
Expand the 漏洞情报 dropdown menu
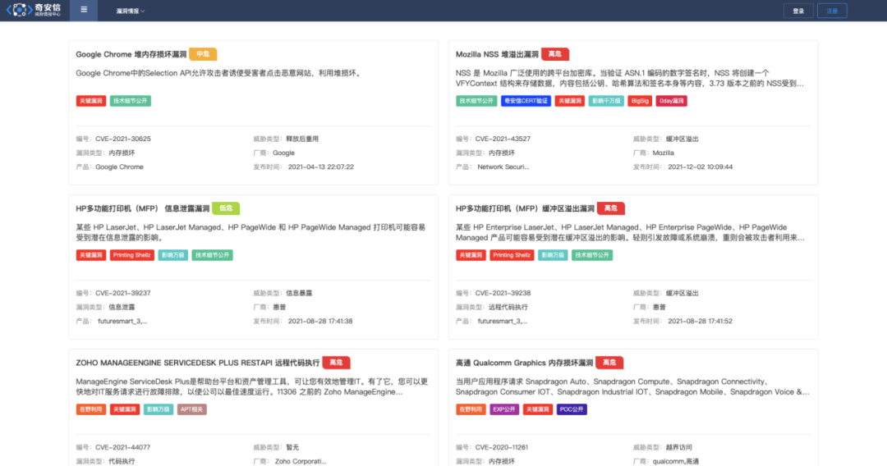point(130,11)
